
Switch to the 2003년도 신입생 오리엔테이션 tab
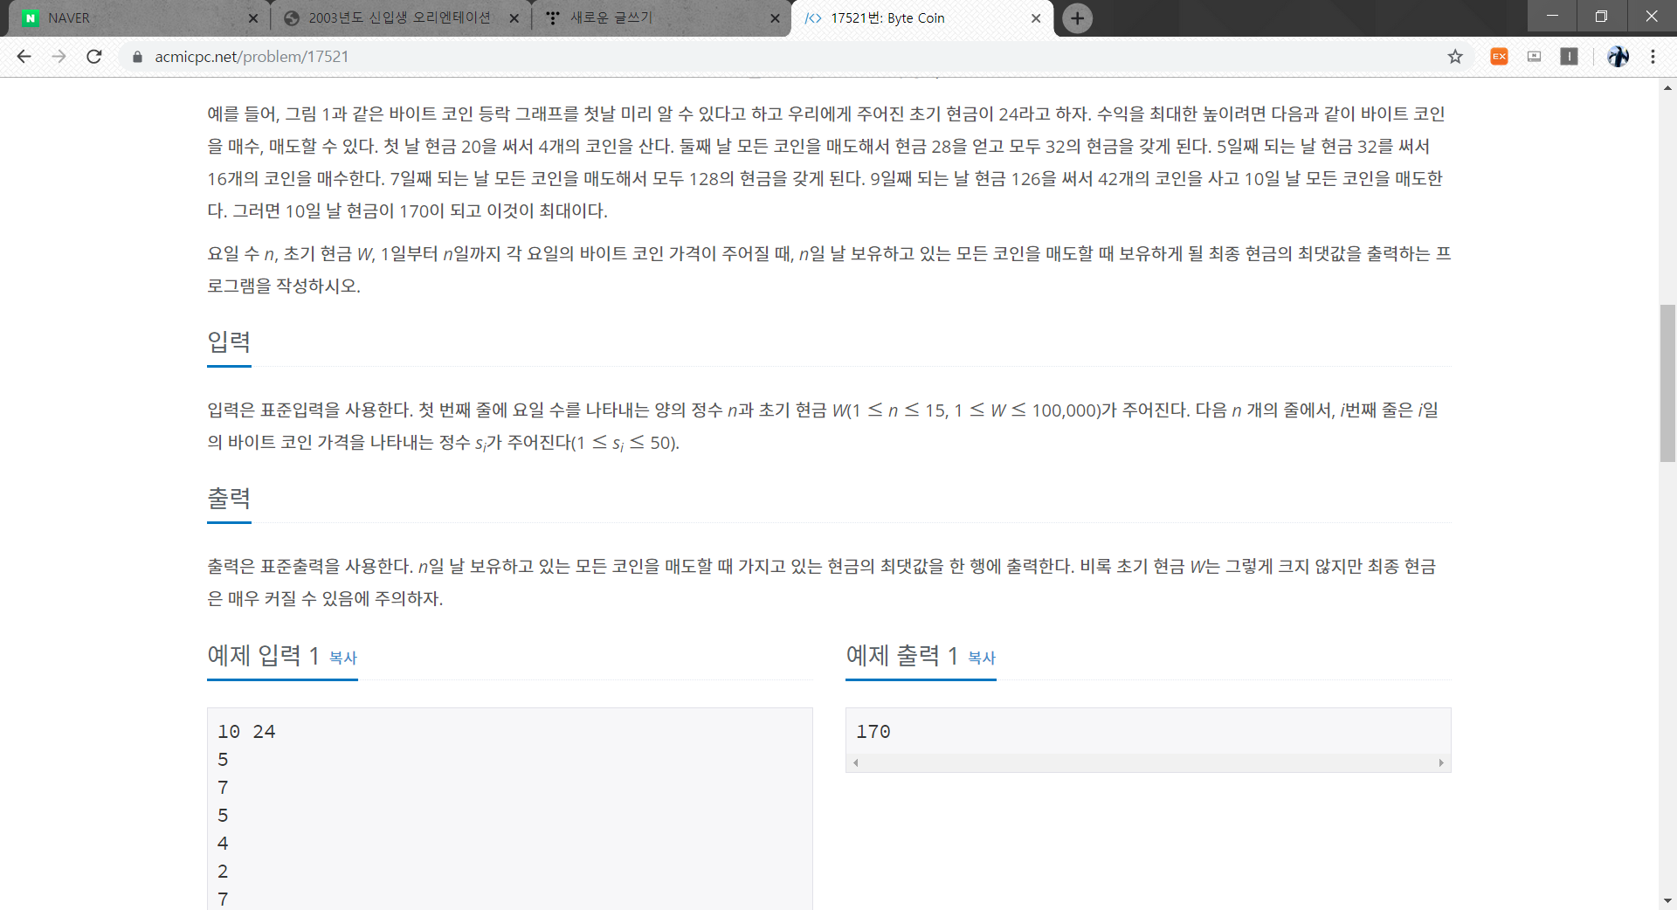[x=399, y=18]
